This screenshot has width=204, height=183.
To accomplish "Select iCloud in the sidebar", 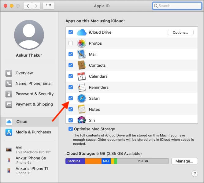I will point(30,122).
